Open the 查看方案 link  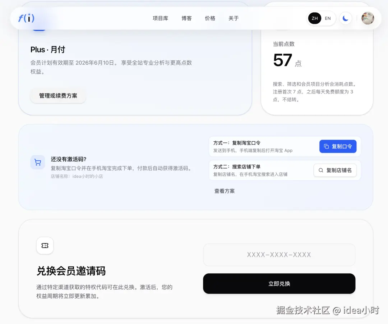point(224,191)
